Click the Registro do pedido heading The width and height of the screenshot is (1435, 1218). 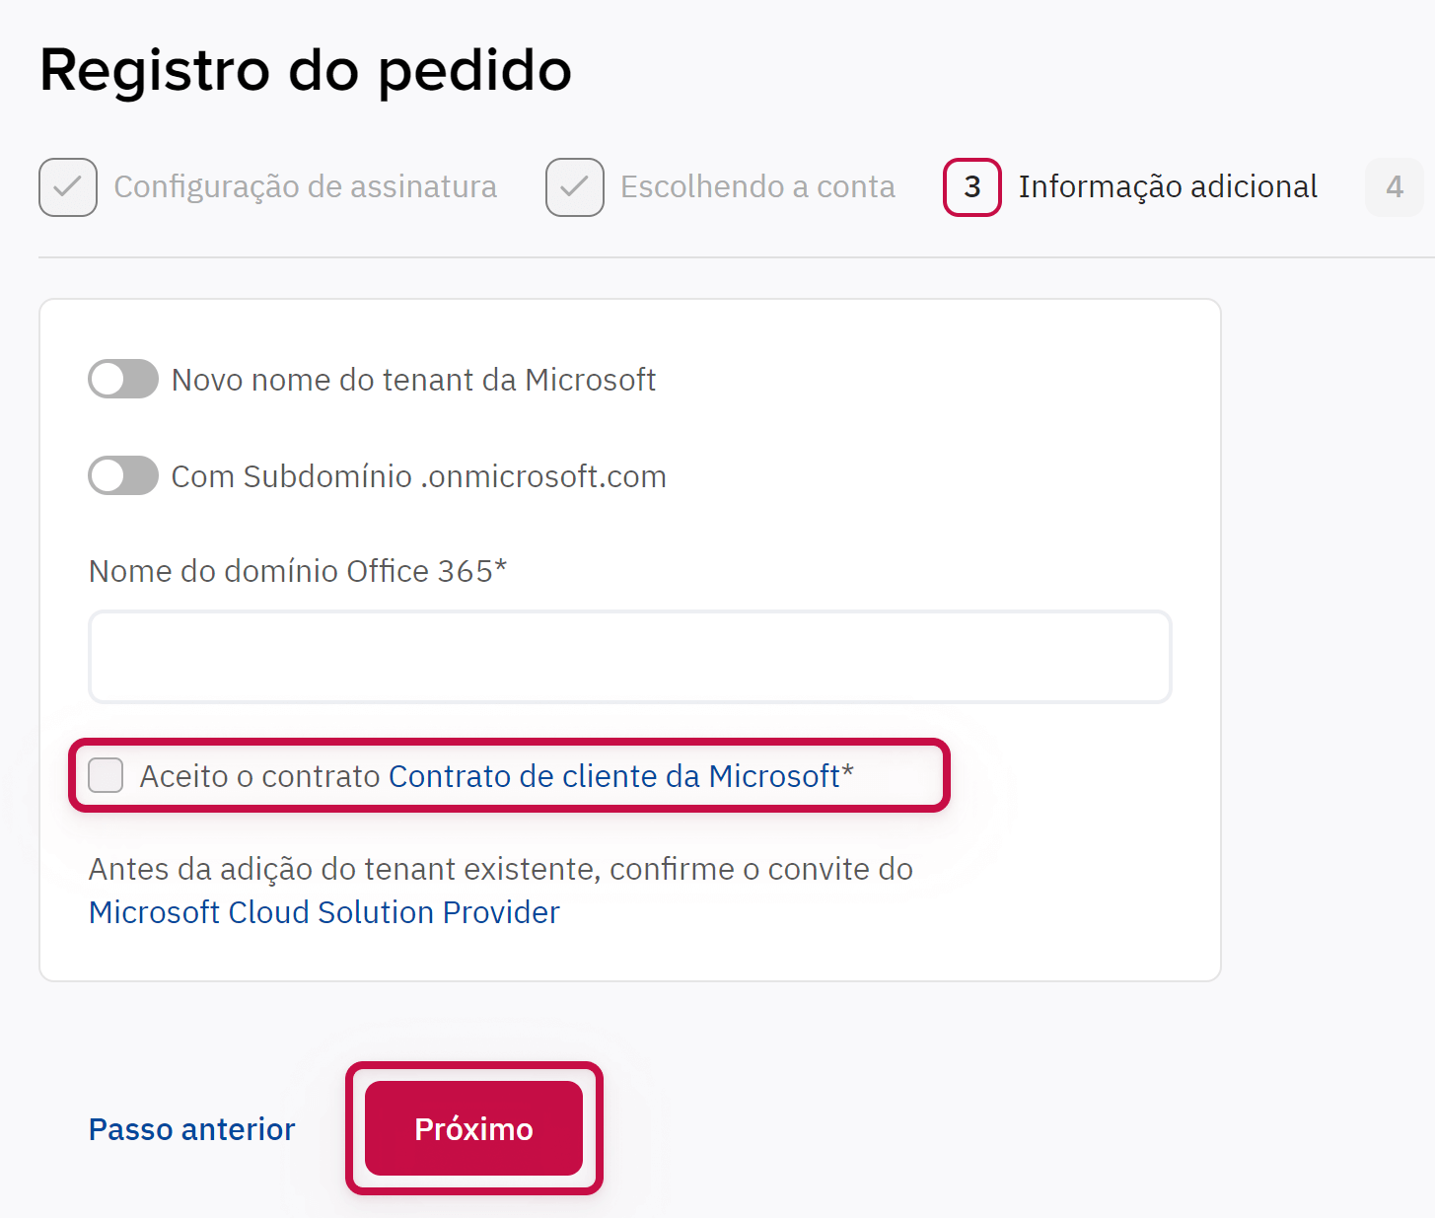pos(306,71)
